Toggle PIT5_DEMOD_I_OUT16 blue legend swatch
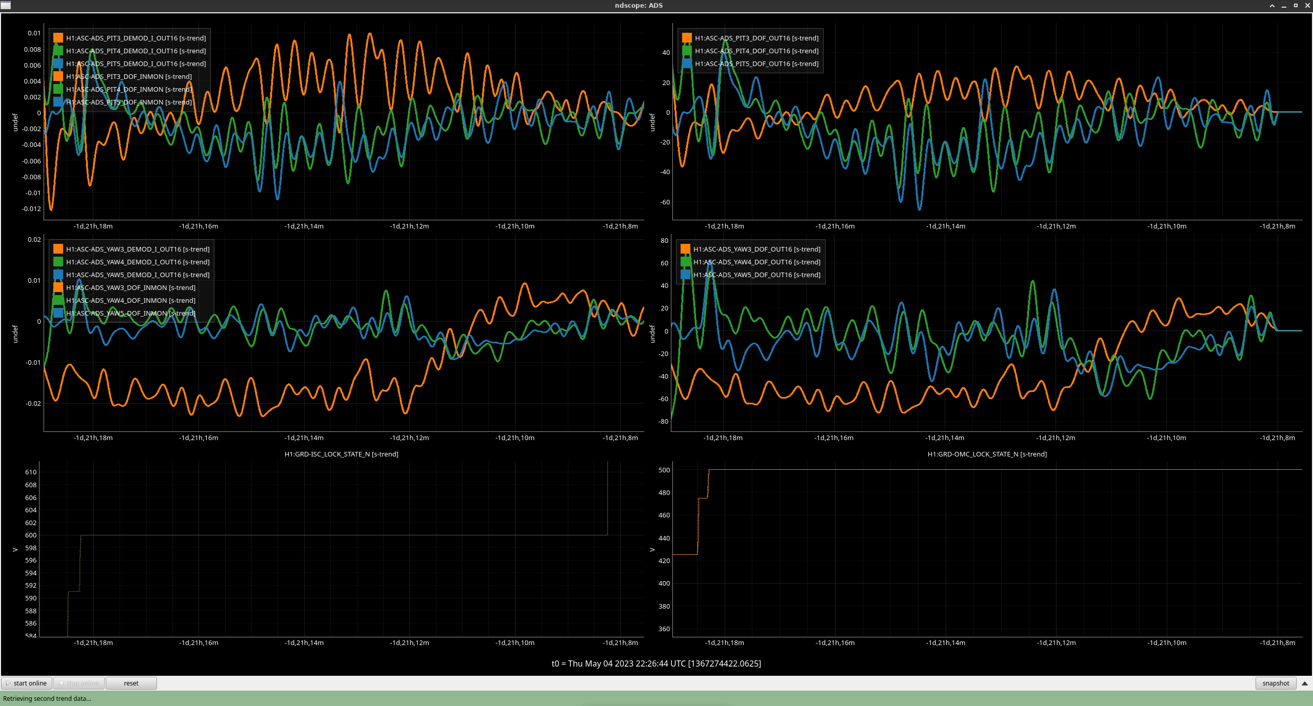Viewport: 1313px width, 706px height. (58, 64)
